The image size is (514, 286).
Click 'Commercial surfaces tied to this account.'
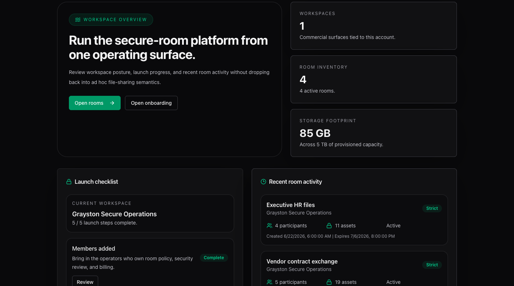(347, 37)
